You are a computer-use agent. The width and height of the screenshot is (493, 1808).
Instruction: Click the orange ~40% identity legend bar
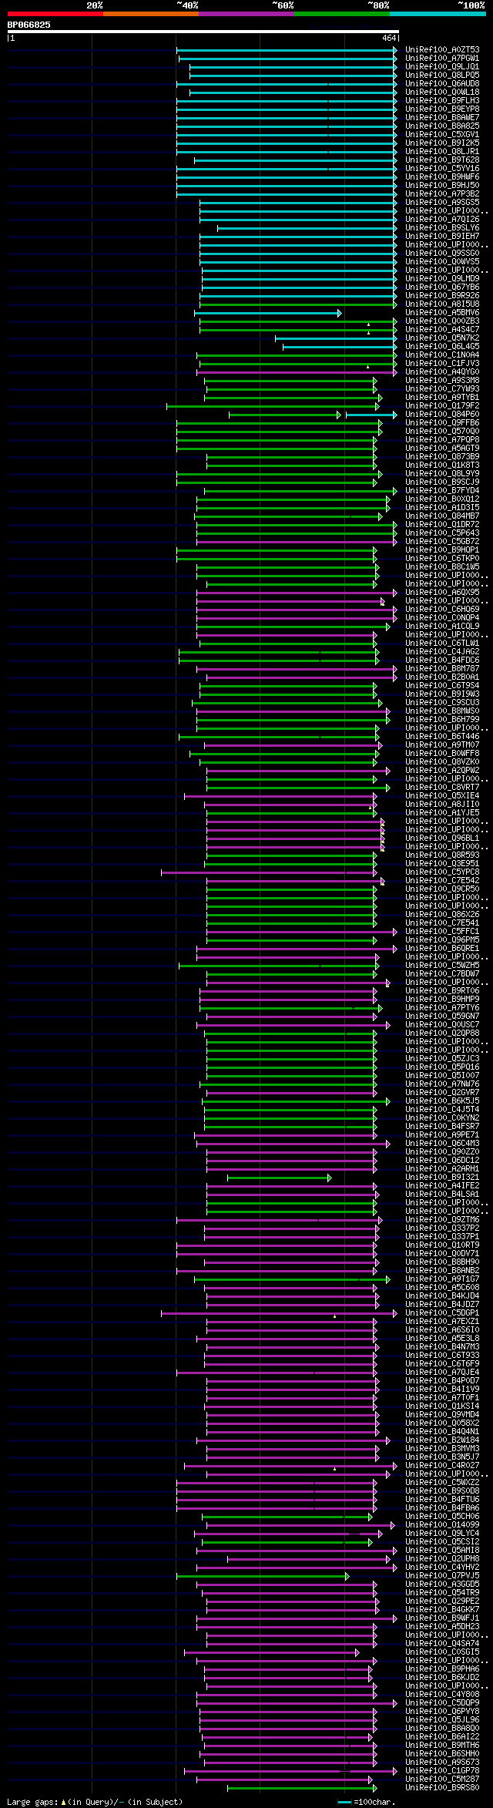click(x=150, y=14)
